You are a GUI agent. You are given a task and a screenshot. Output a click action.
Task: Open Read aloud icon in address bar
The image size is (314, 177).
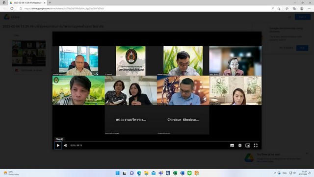pyautogui.click(x=273, y=8)
